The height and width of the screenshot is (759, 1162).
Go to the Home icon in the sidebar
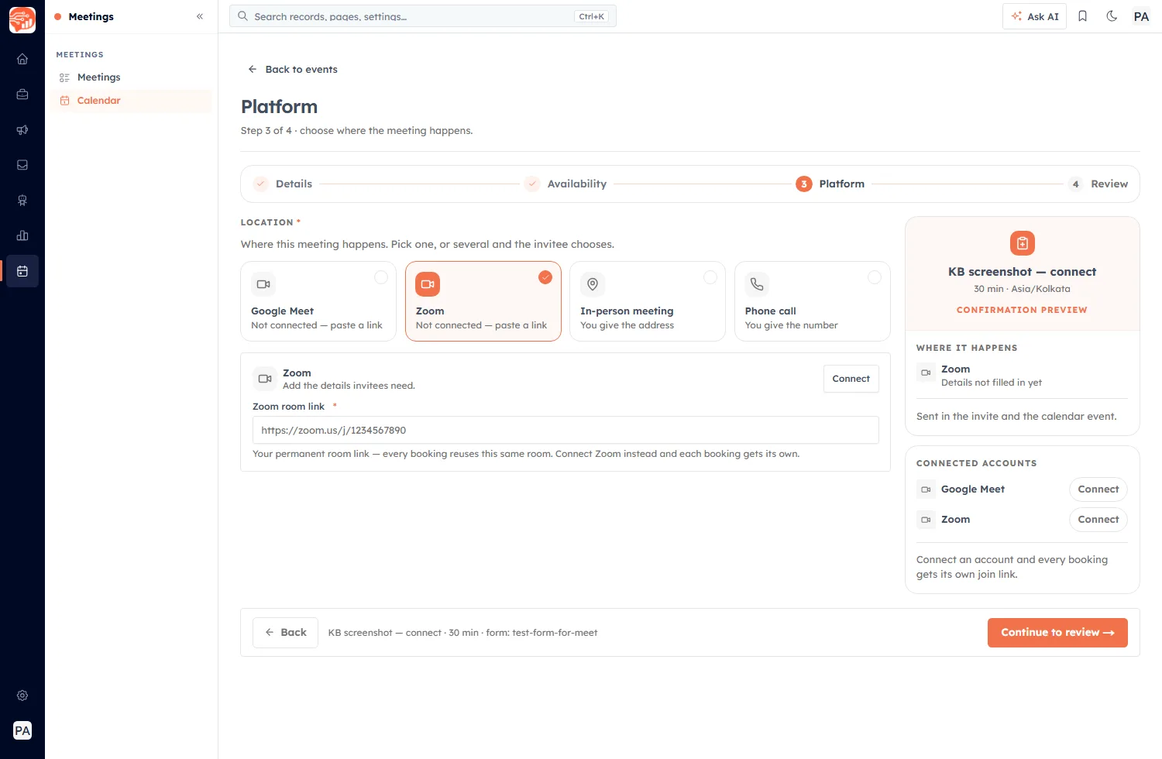[x=22, y=59]
